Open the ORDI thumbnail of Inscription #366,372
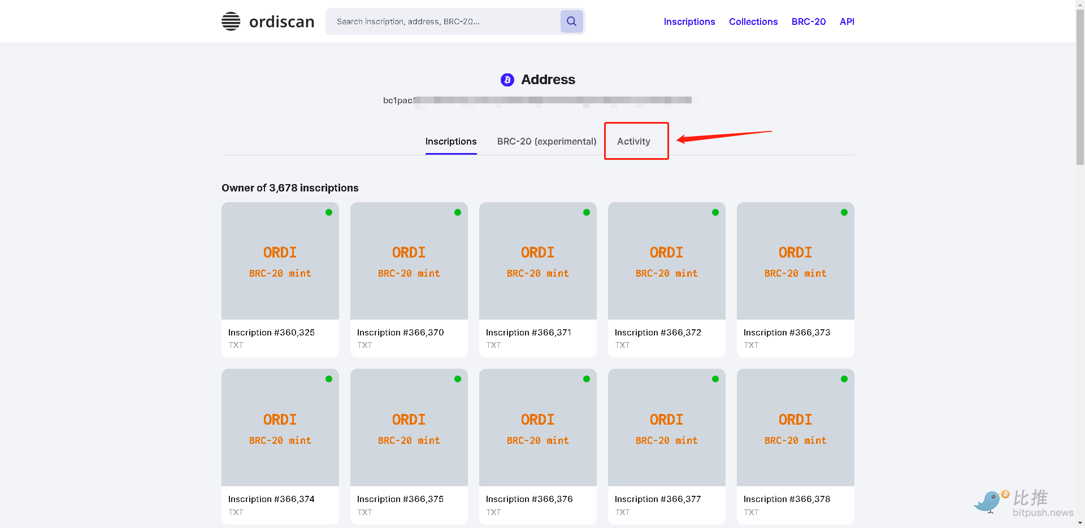This screenshot has width=1085, height=528. coord(667,261)
